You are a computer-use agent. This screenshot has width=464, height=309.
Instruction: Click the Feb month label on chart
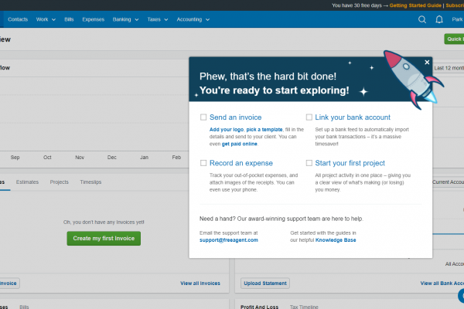[176, 158]
